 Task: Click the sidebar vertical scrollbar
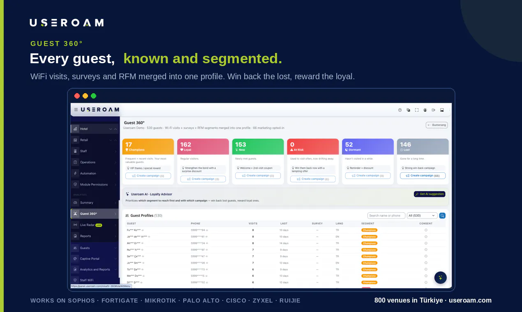click(x=119, y=238)
